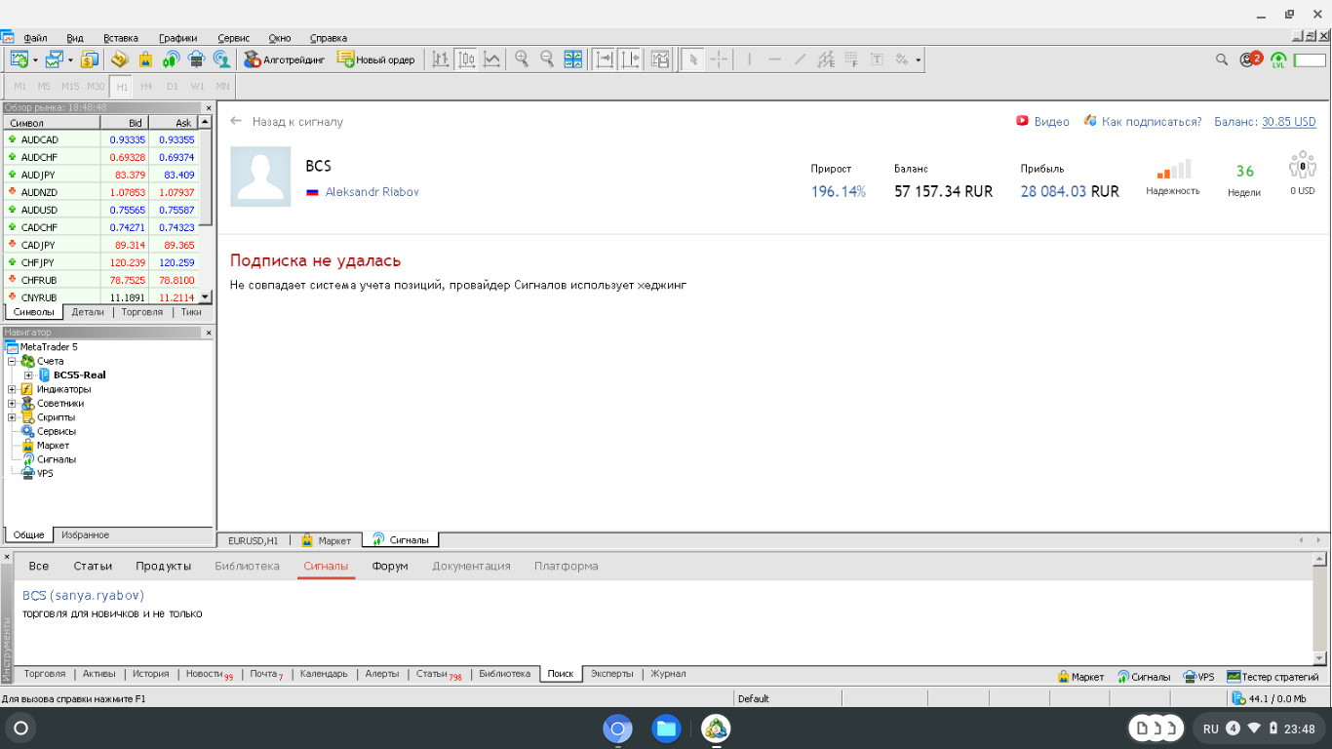Open the chart templates icon

click(660, 59)
